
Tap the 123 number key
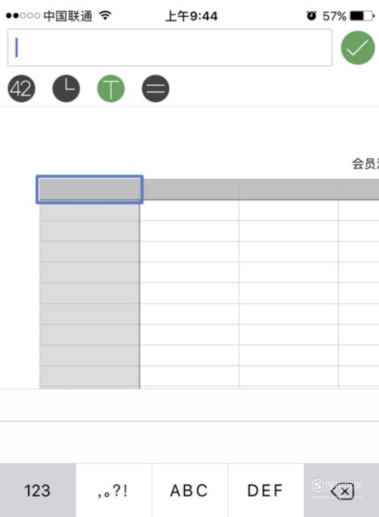(38, 490)
